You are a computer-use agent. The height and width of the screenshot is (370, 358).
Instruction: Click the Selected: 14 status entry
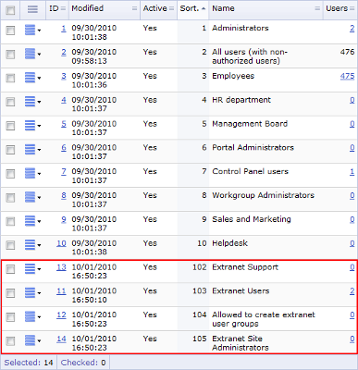point(29,363)
